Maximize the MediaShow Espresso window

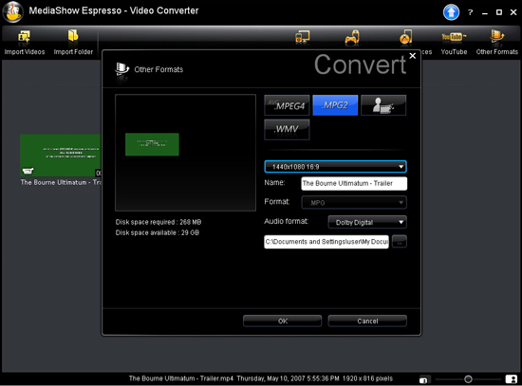[x=499, y=12]
